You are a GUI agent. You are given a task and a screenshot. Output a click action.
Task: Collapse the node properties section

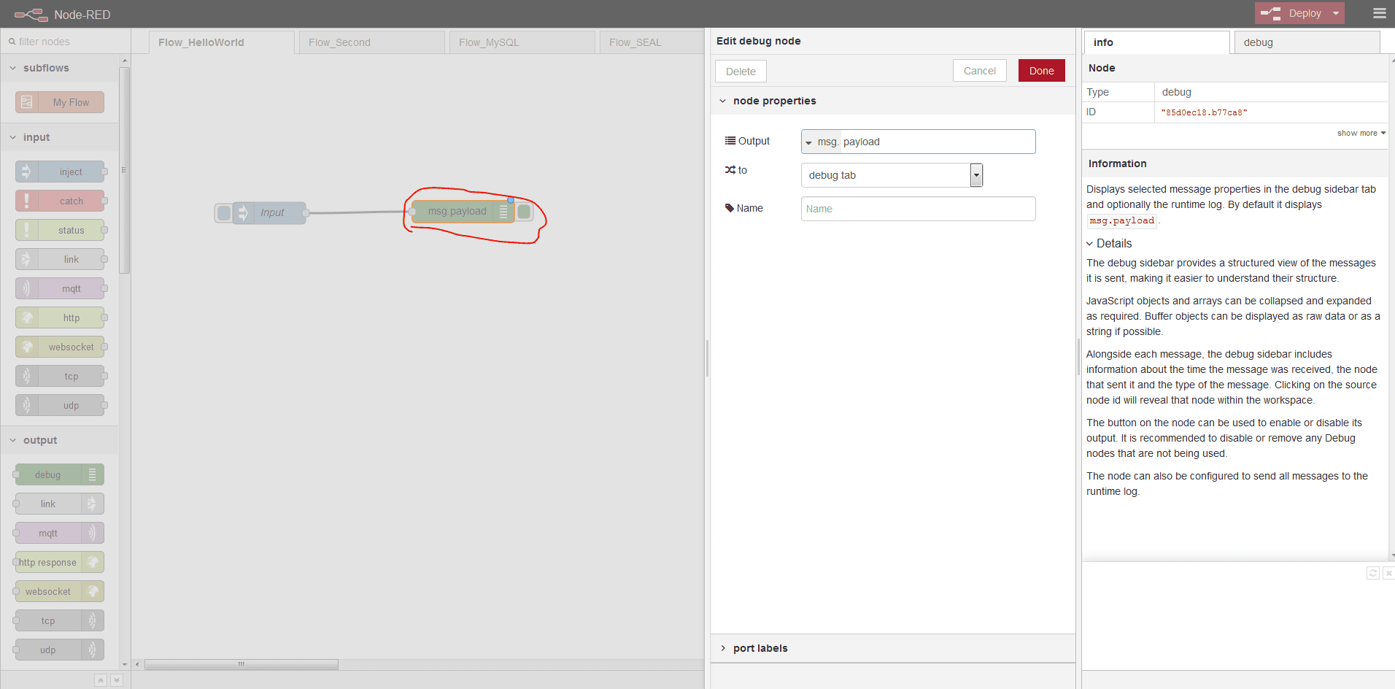[x=773, y=101]
